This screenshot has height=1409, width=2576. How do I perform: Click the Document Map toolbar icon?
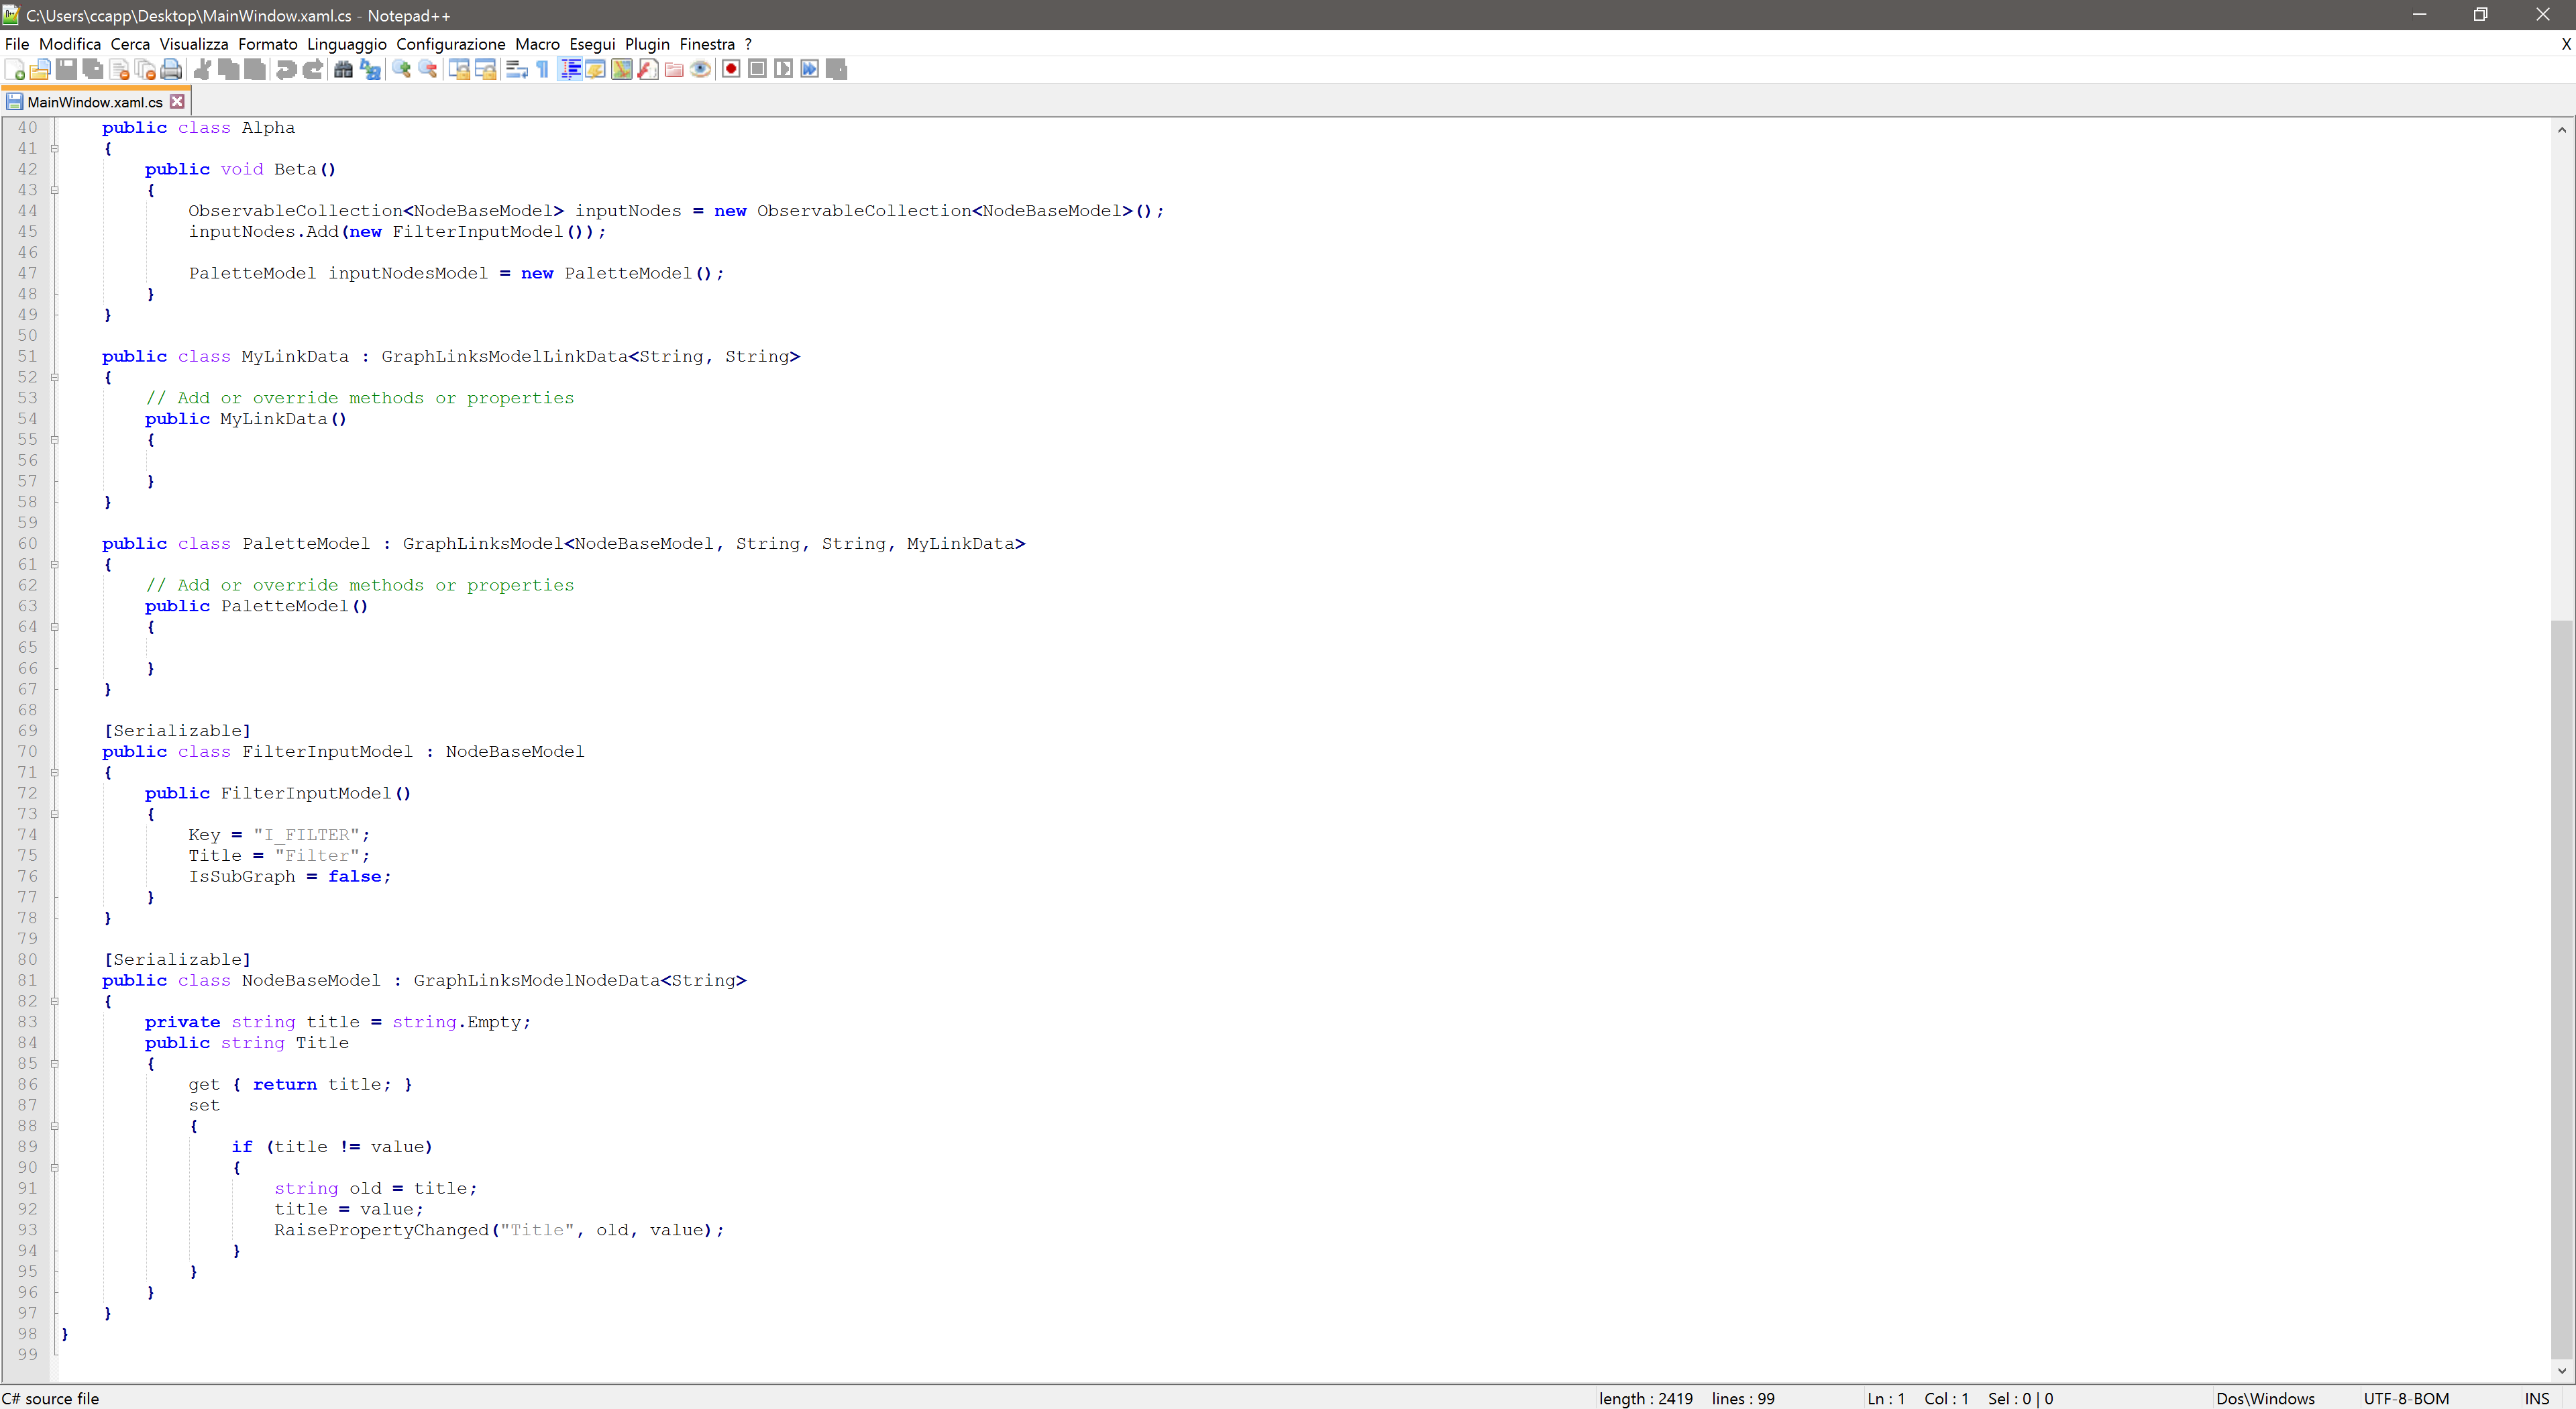click(x=622, y=69)
